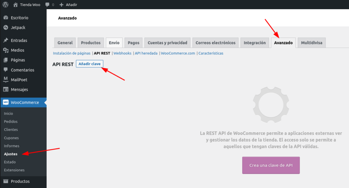
Task: Expand the Productos sidebar menu
Action: (x=20, y=181)
